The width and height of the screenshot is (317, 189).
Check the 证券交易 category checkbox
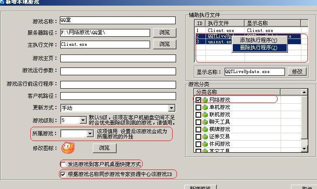(198, 137)
